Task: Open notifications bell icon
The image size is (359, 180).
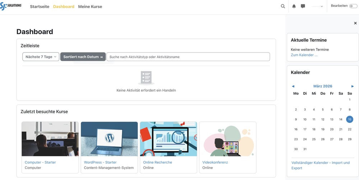Action: pos(294,6)
